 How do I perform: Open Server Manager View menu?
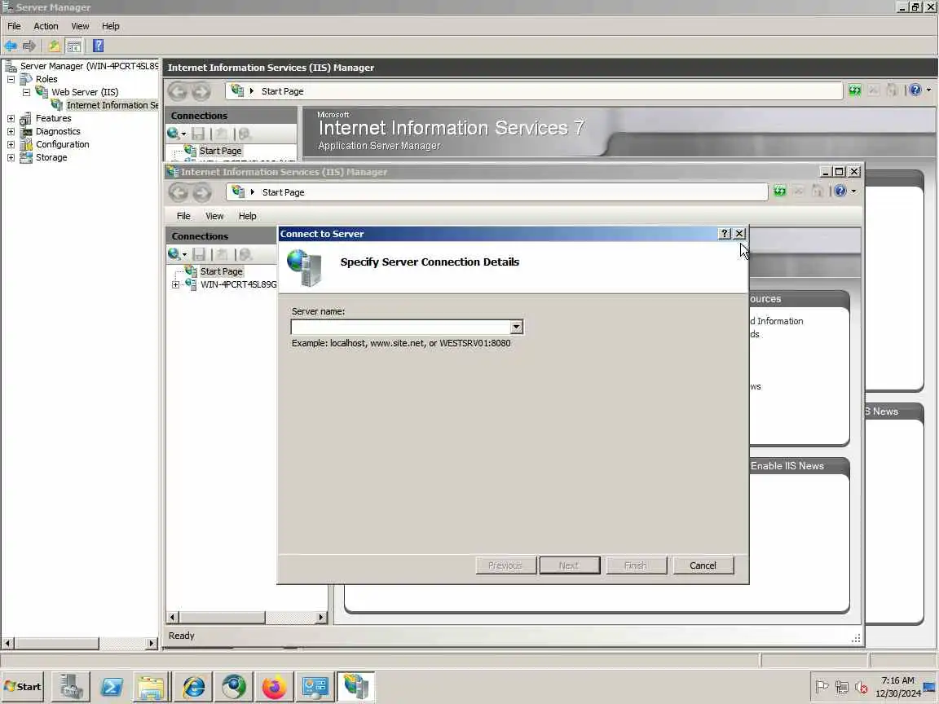coord(80,26)
